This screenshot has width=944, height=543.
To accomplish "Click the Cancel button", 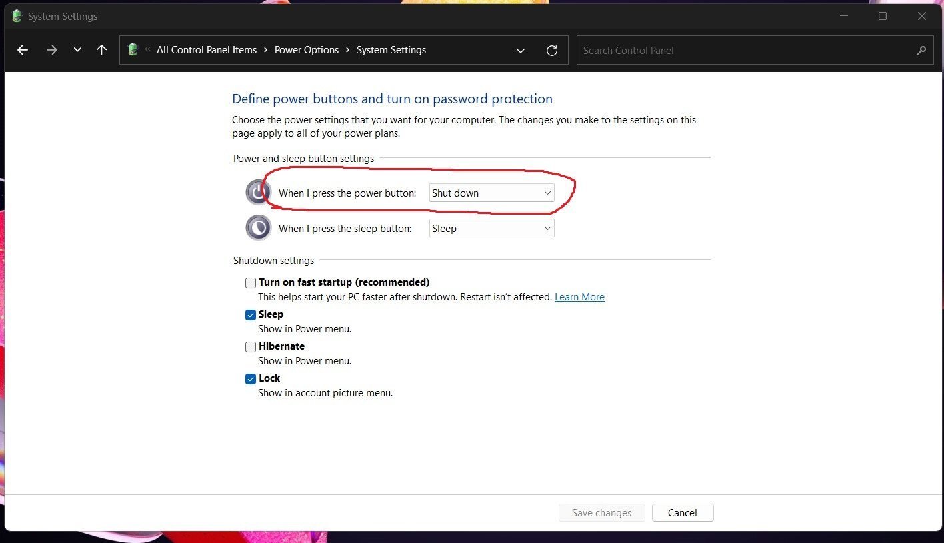I will pos(682,512).
